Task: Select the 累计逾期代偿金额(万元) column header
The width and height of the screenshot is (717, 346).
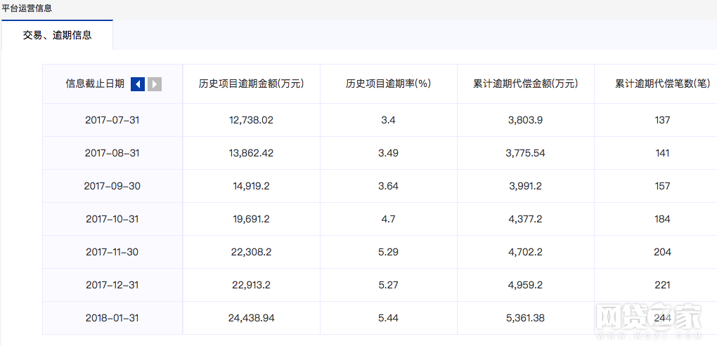Action: (526, 84)
